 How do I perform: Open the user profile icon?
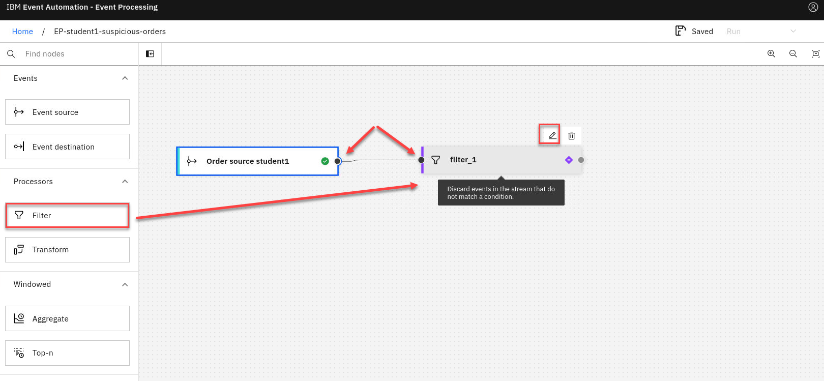coord(813,7)
